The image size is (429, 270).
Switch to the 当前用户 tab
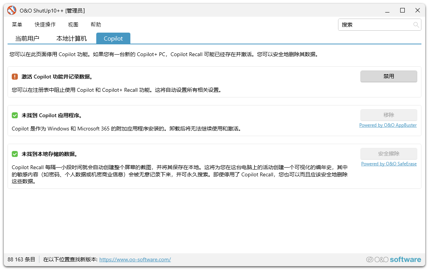27,38
